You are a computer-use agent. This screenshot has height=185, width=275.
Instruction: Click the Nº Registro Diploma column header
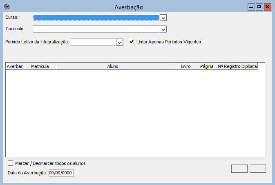point(236,66)
